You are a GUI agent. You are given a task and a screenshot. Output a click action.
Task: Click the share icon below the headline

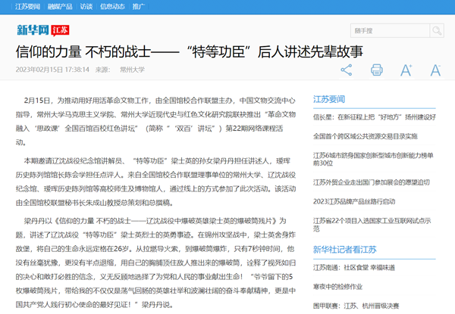point(347,70)
